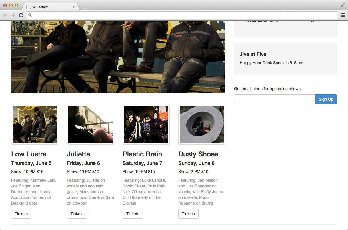Open the Juliette thumbnail image
The image size is (348, 230).
tap(90, 125)
